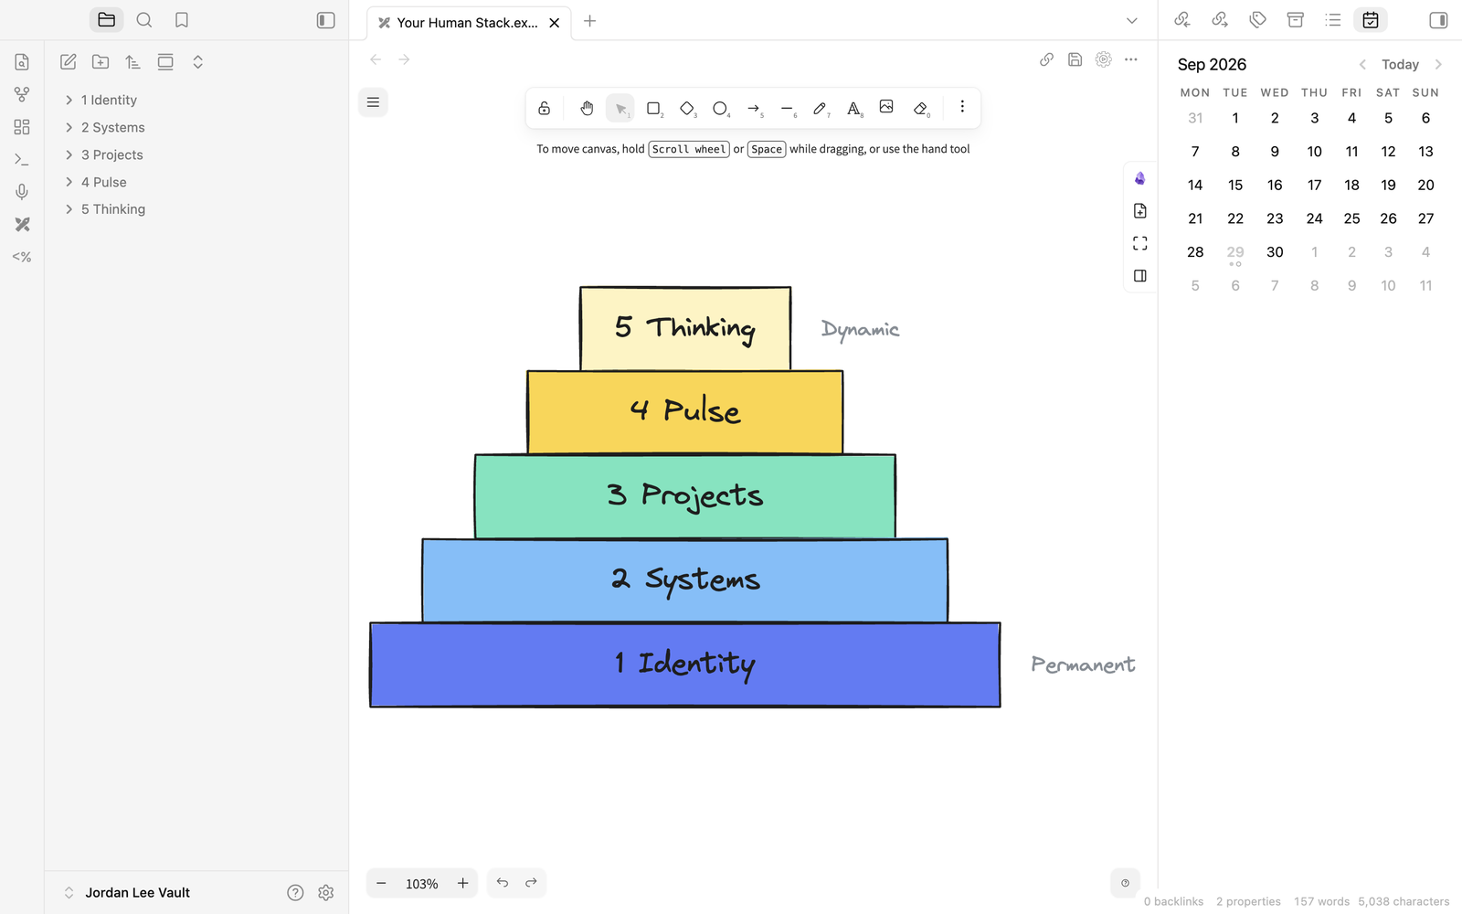Navigate back in history
The height and width of the screenshot is (914, 1462).
[376, 59]
